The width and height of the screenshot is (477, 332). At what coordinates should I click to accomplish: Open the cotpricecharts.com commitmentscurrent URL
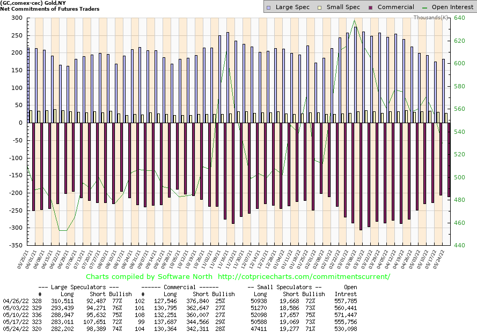304,277
